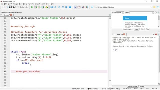Open the Source menu
Image resolution: width=160 pixels, height=90 pixels.
[15, 4]
